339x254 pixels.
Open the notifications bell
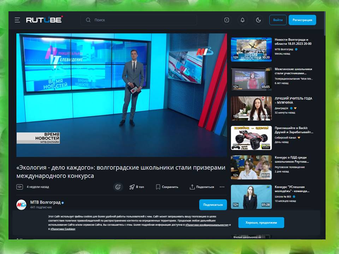click(243, 20)
